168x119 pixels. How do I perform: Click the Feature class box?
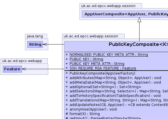click(x=12, y=69)
